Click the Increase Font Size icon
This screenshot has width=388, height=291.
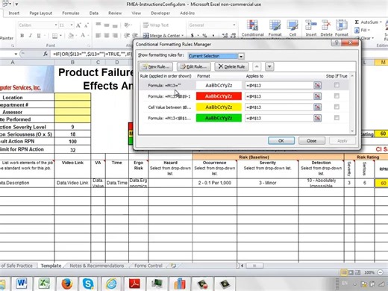[x=78, y=25]
